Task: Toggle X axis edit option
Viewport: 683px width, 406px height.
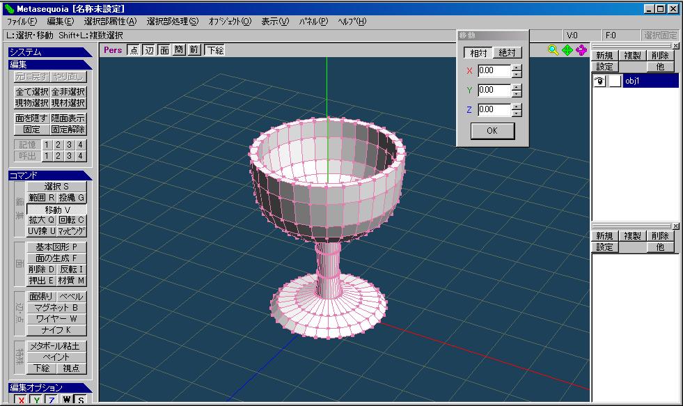Action: [22, 400]
